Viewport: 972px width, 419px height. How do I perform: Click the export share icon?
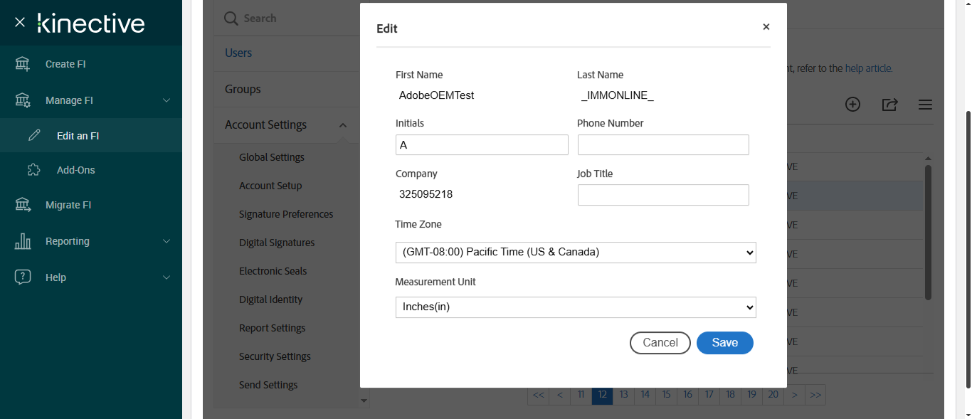point(889,105)
